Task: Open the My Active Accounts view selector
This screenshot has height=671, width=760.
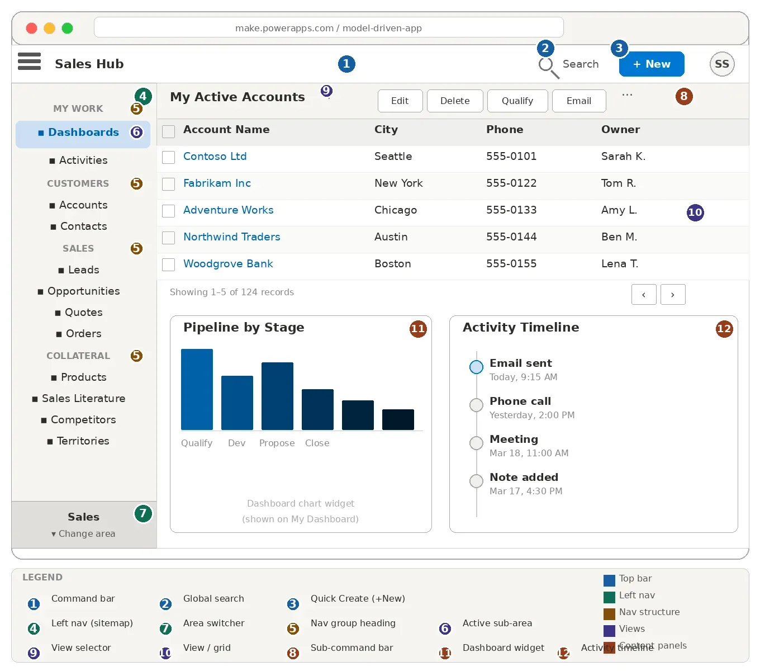Action: tap(237, 97)
